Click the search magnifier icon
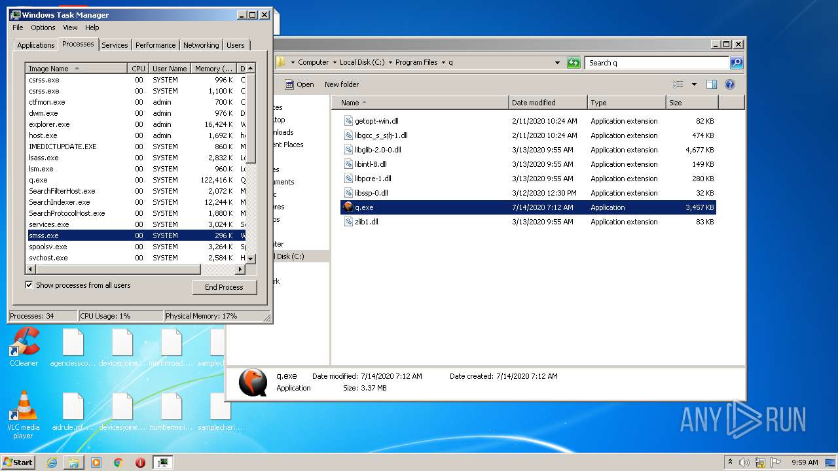The image size is (838, 471). coord(737,63)
